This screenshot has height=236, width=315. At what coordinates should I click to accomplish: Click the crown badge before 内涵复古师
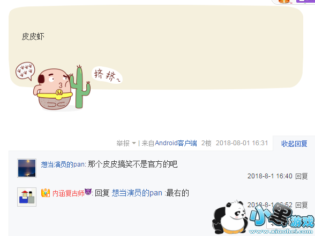[46, 193]
